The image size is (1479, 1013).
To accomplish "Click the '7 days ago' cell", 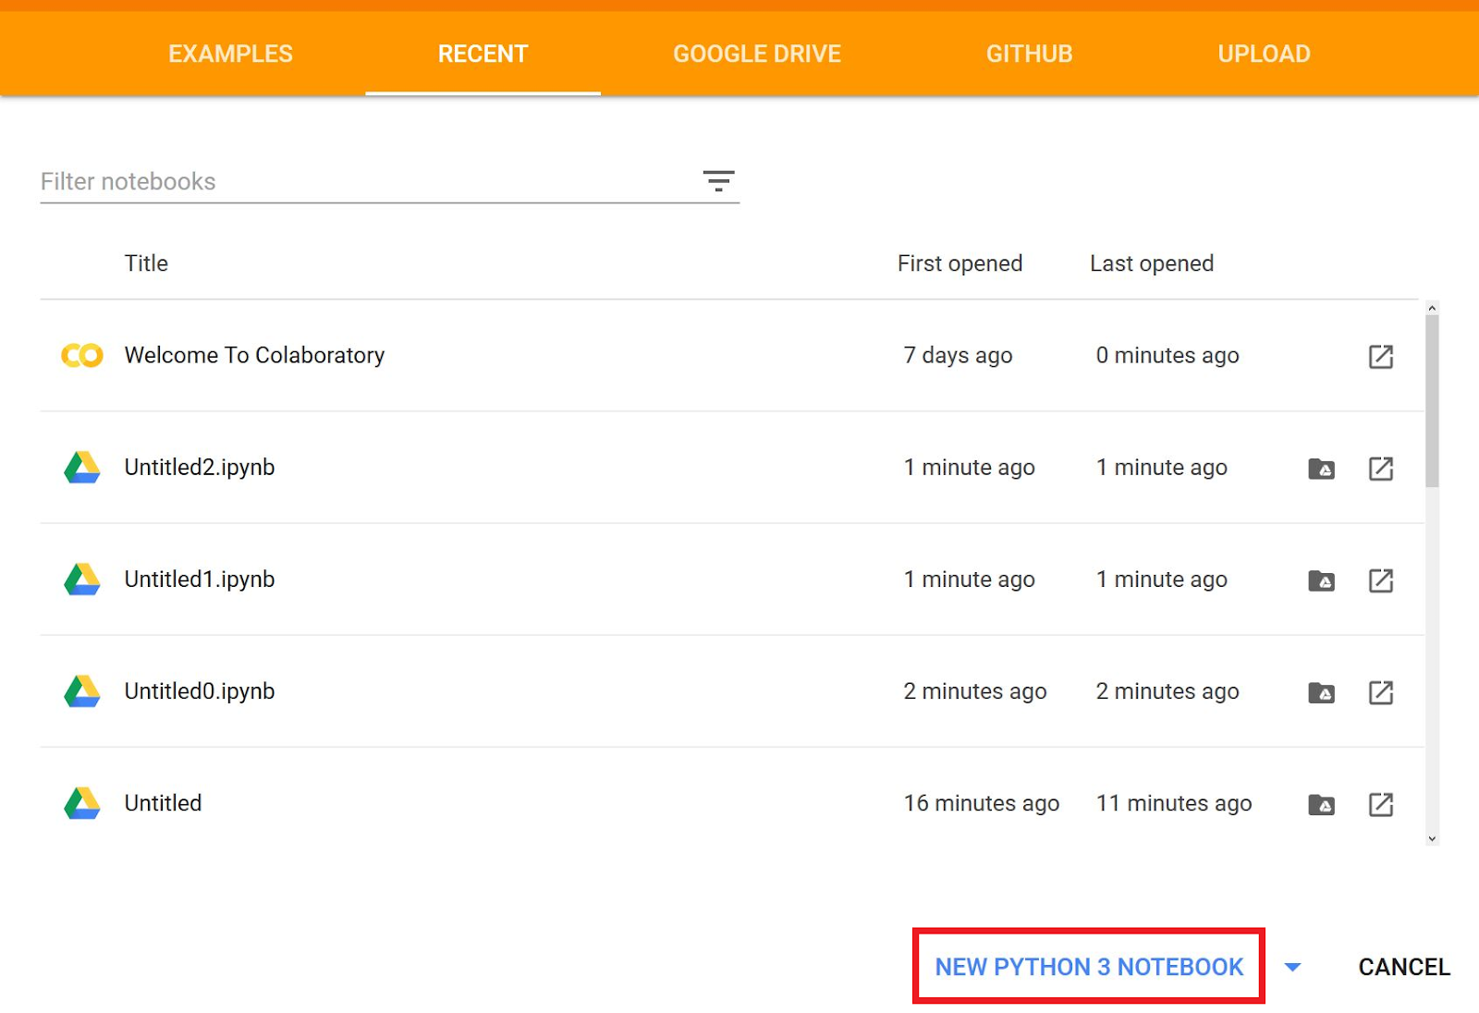I will point(958,356).
